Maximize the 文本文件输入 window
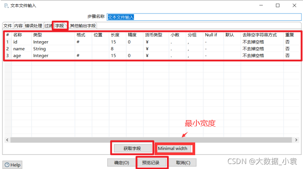303x169 pixels. click(277, 5)
